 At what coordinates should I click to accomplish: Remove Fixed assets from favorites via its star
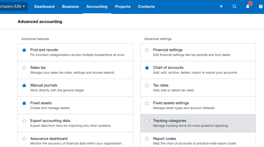[24, 103]
